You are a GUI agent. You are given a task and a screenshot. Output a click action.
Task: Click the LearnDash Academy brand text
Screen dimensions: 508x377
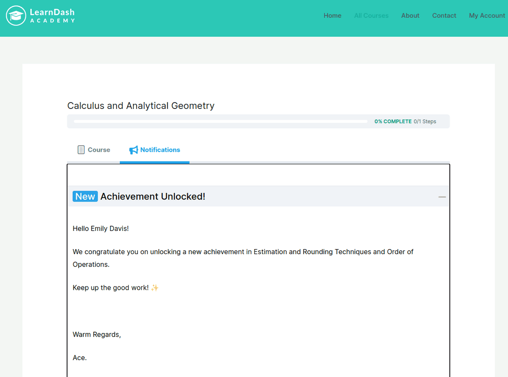52,16
